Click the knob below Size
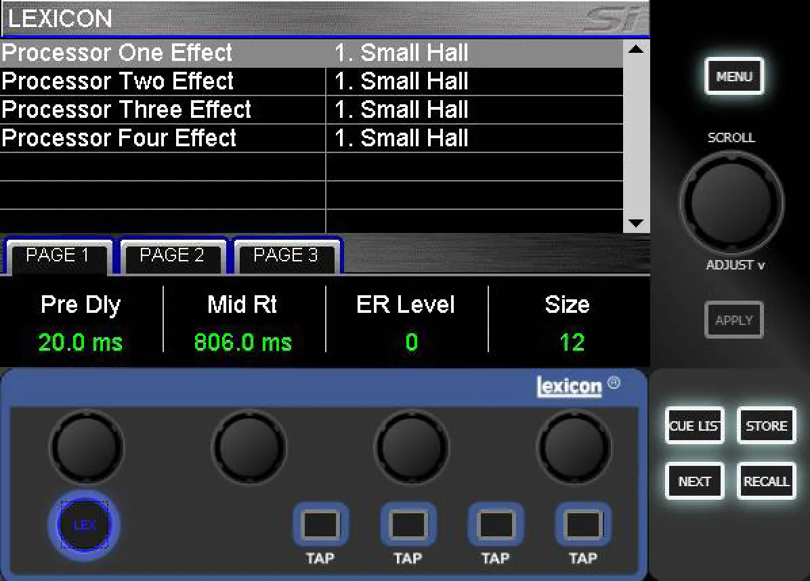 [x=574, y=446]
